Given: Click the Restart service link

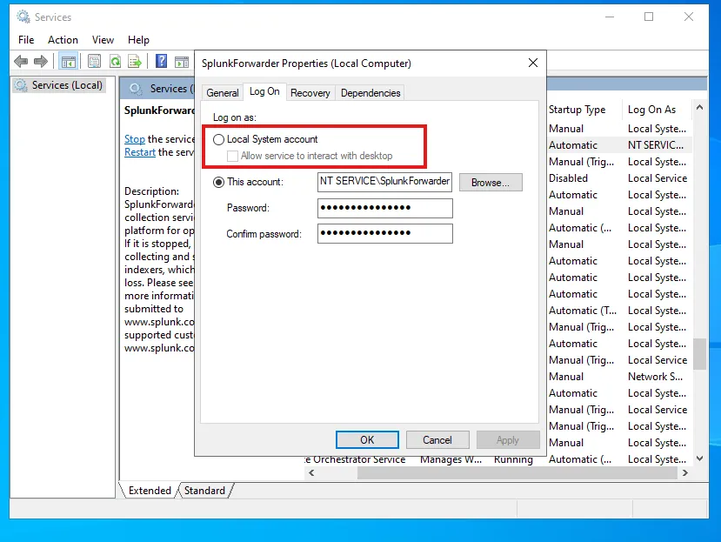Looking at the screenshot, I should (139, 152).
